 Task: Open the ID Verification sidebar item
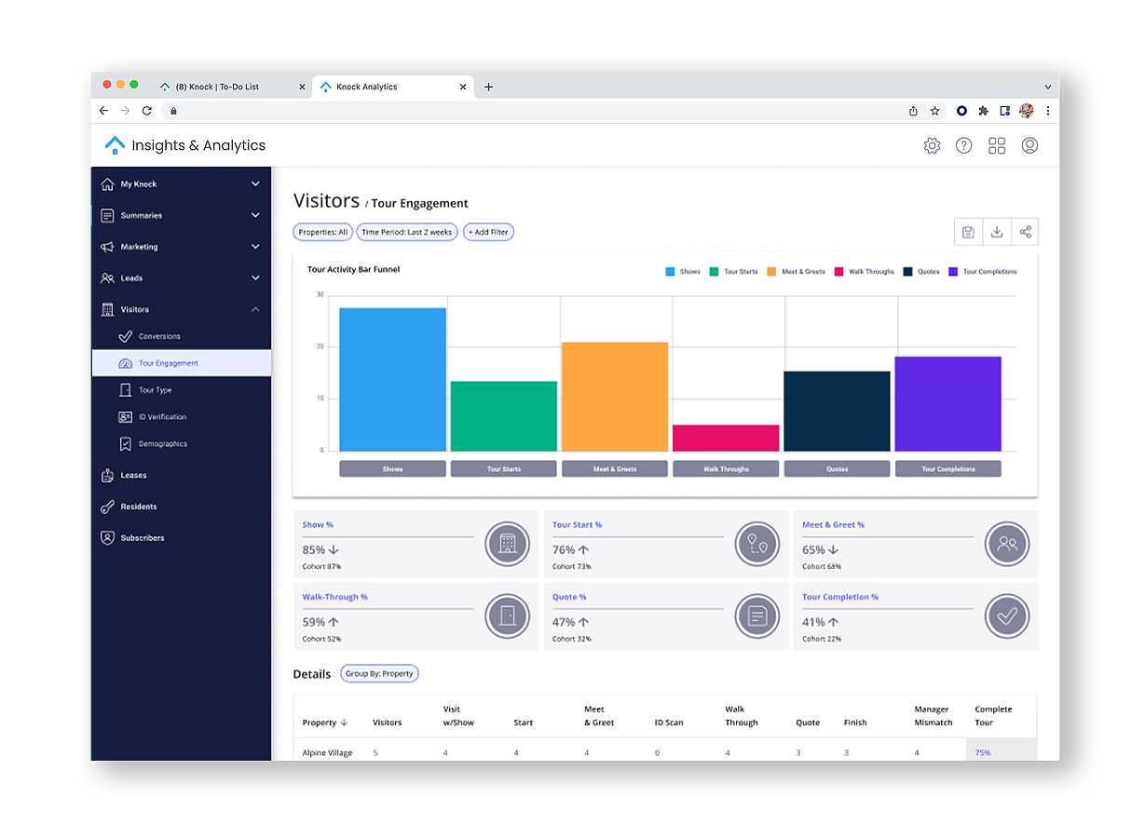tap(182, 417)
